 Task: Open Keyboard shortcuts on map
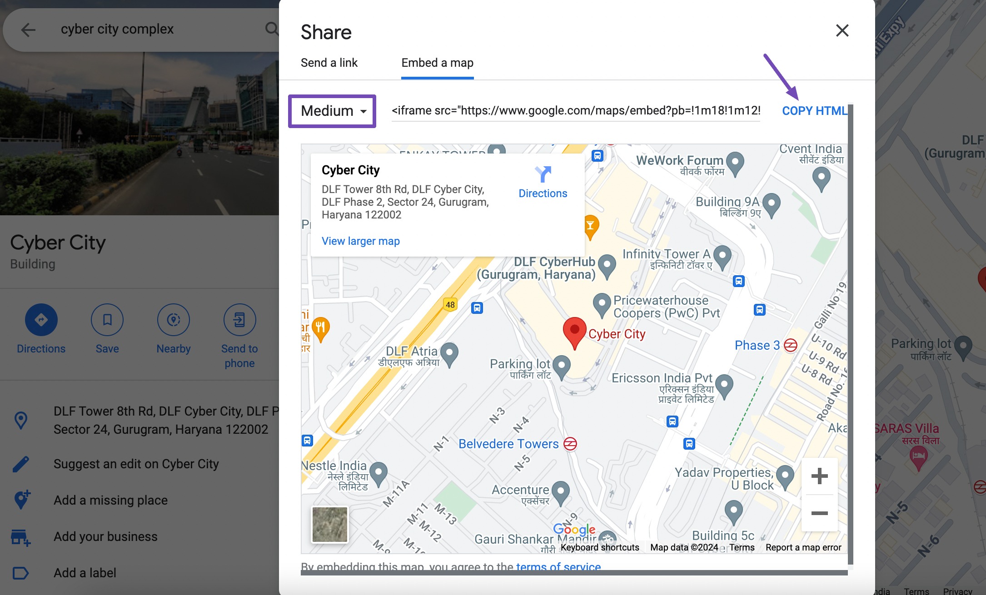(x=599, y=547)
